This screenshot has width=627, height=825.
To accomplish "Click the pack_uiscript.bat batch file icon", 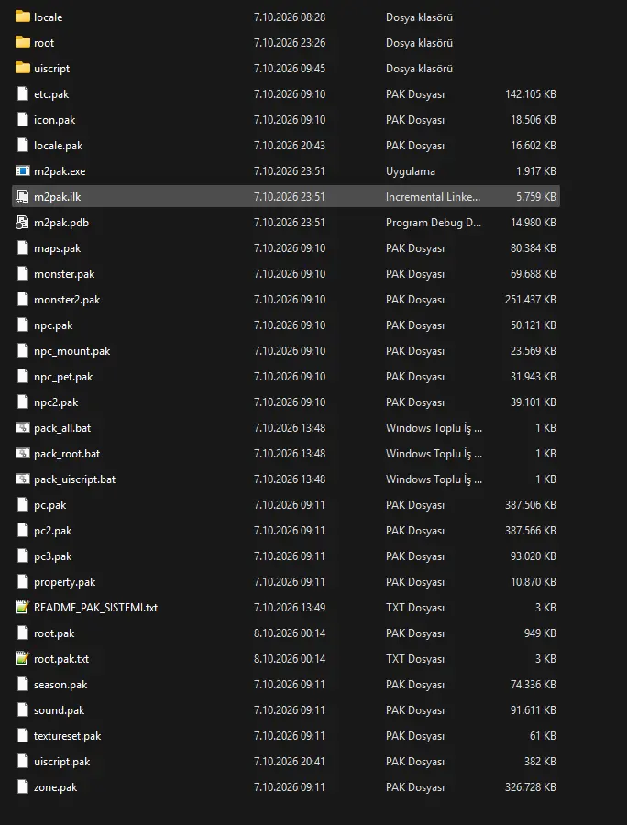I will (23, 479).
